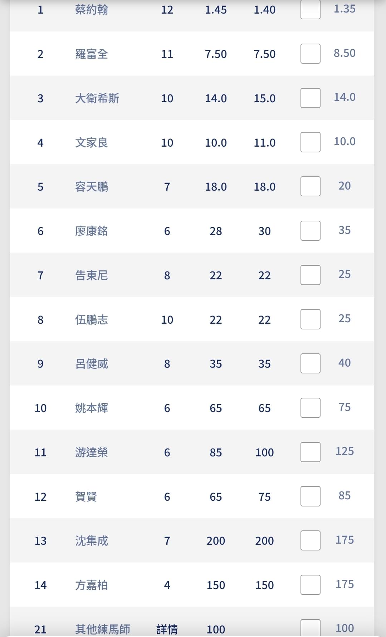Tick the checkbox beside 文家良
Viewport: 386px width, 637px height.
coord(310,142)
